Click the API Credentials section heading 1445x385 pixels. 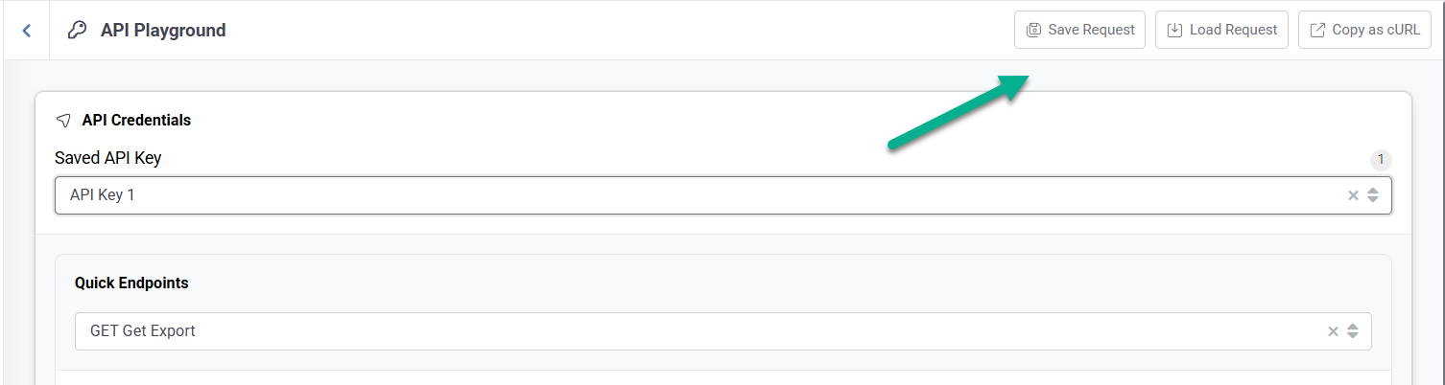click(x=136, y=121)
